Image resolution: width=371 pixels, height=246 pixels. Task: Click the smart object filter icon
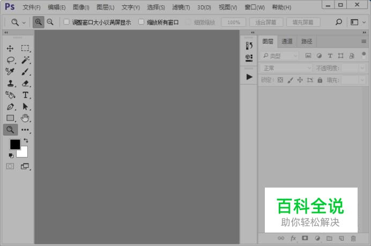(352, 56)
